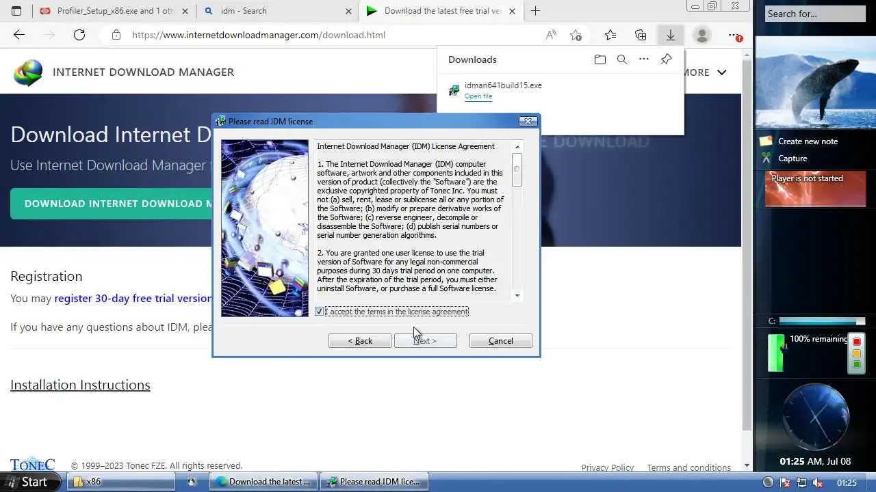Search downloads in the Downloads panel
The height and width of the screenshot is (492, 876).
coord(622,59)
